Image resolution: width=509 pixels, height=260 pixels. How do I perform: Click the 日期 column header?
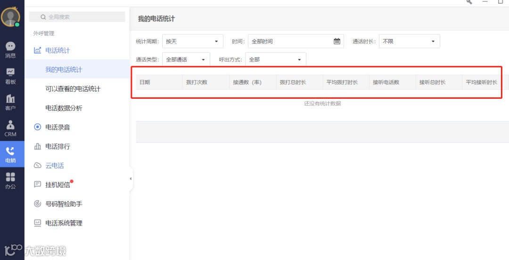pos(159,82)
